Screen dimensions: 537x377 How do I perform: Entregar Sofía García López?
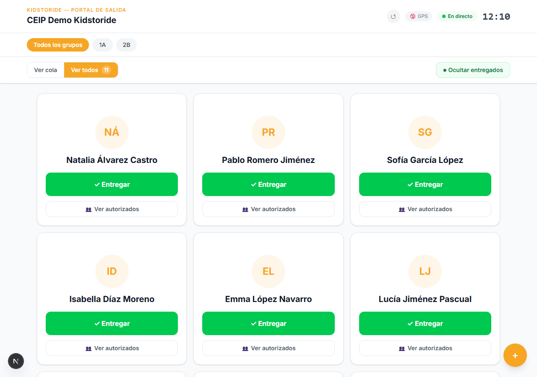[x=425, y=184]
